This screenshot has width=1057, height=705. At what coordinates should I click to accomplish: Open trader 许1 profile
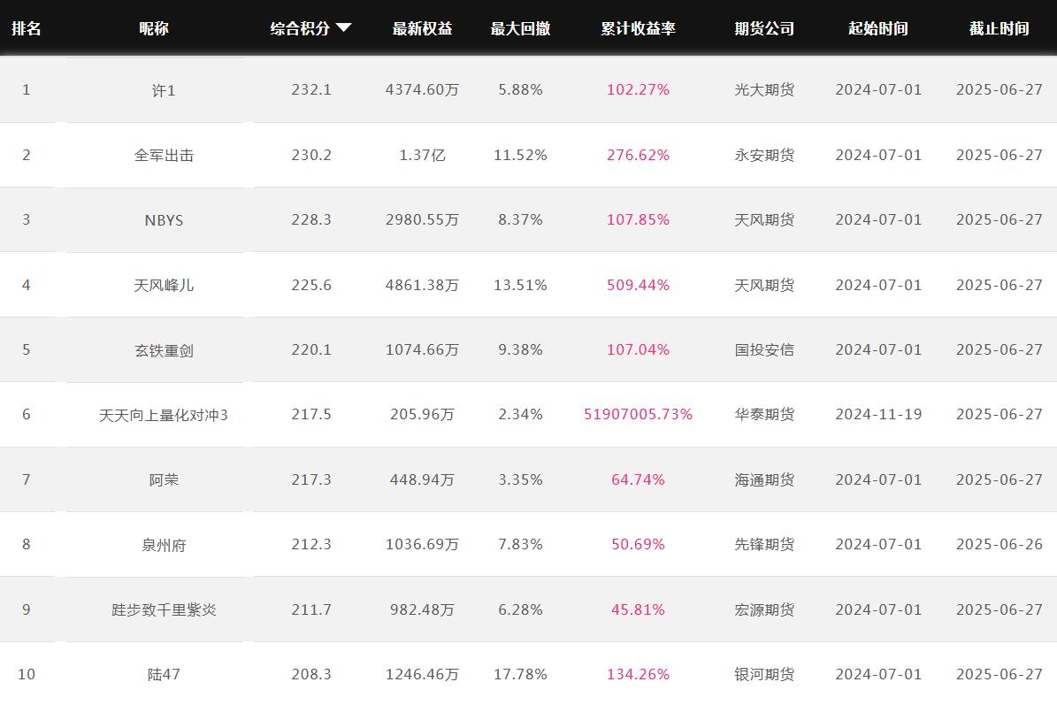tap(164, 90)
